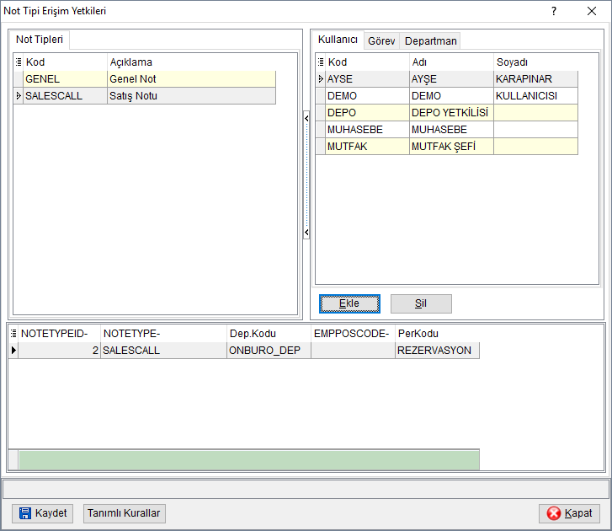This screenshot has height=531, width=612.
Task: Switch to the Kullanıcı tab
Action: pyautogui.click(x=338, y=40)
